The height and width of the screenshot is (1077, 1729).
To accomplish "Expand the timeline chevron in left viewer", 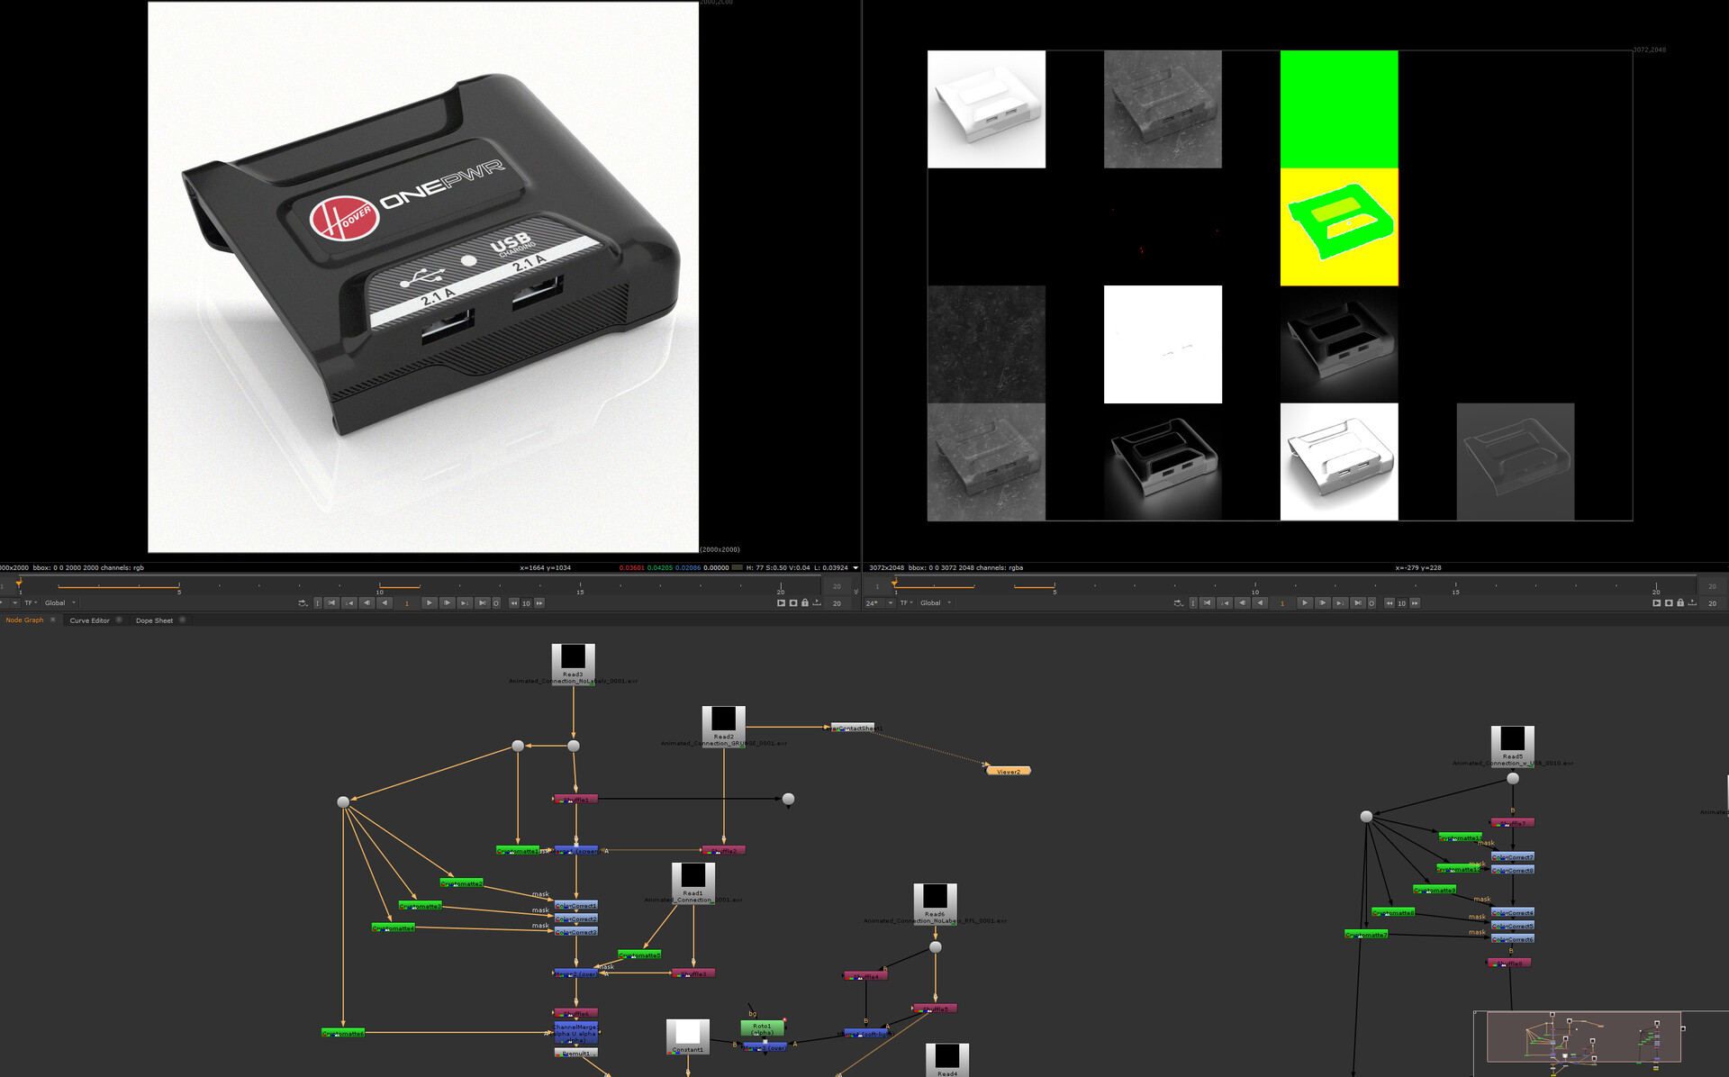I will pyautogui.click(x=855, y=592).
